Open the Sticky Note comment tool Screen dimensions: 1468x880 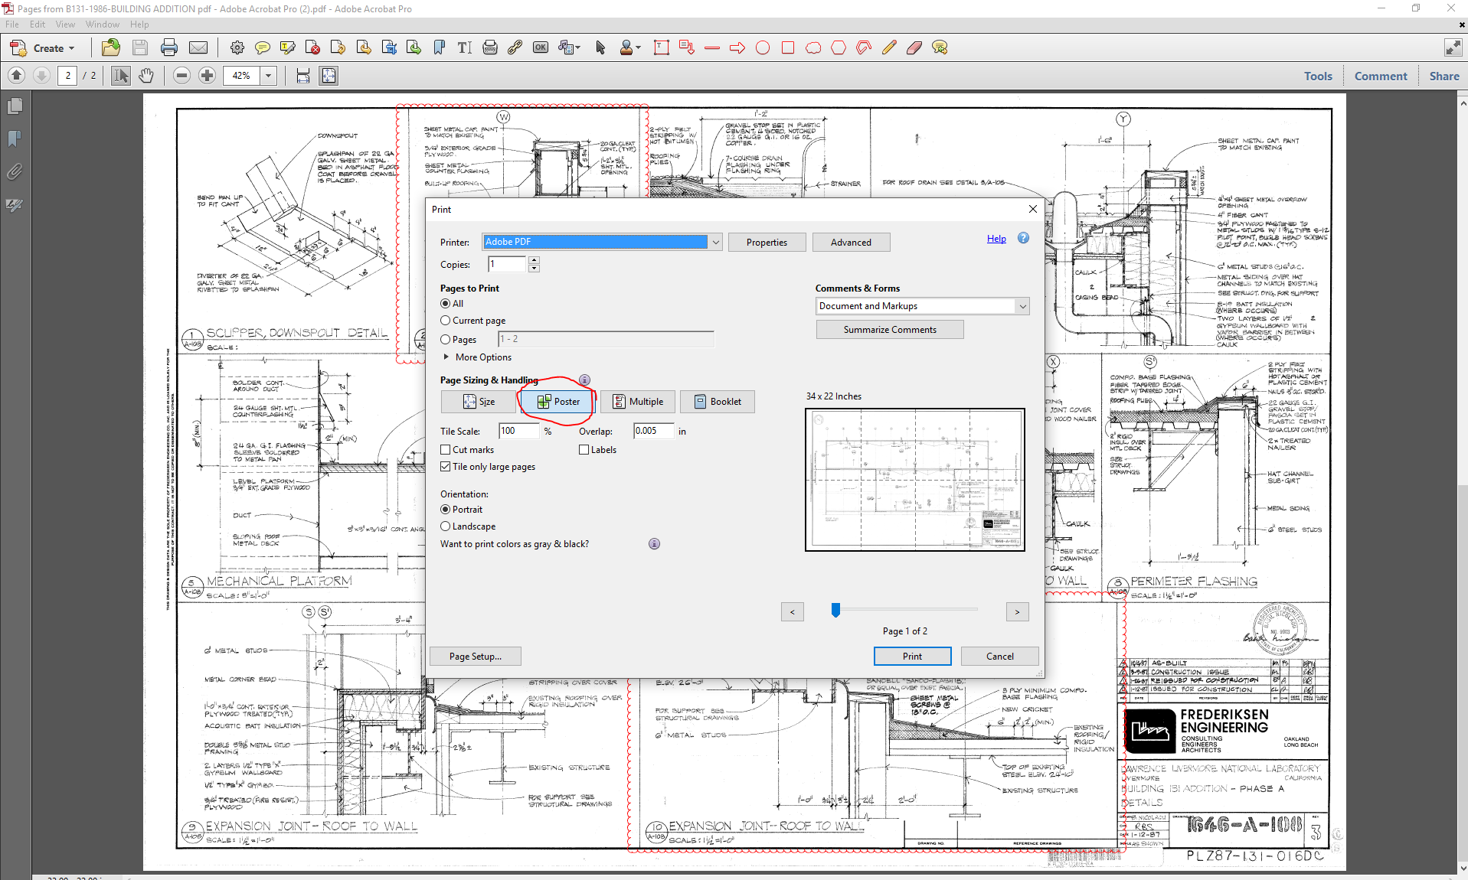tap(263, 47)
